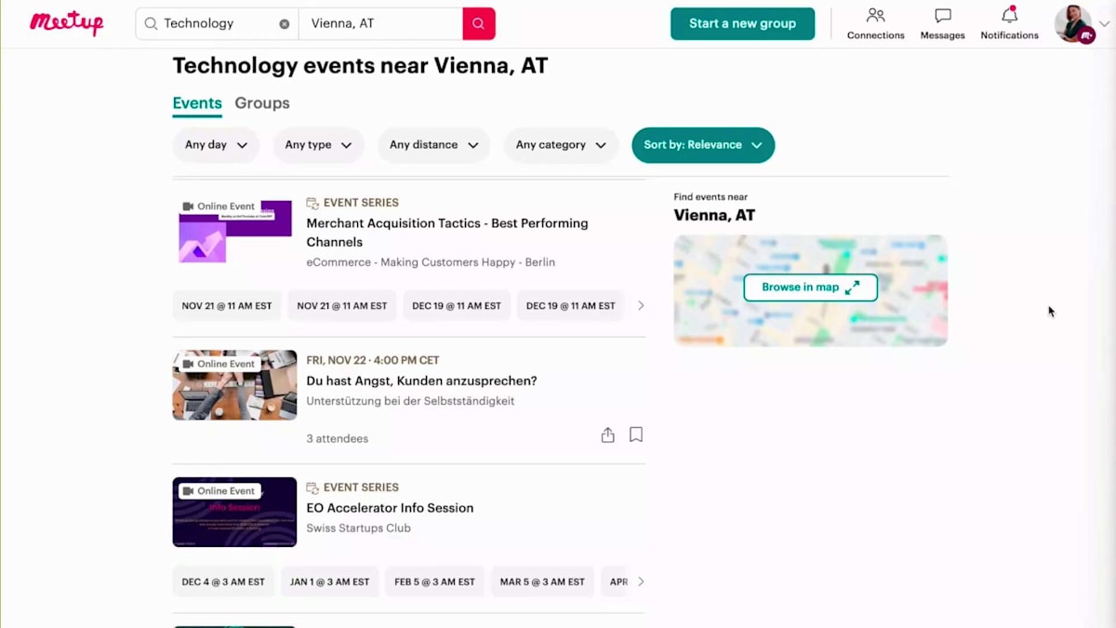Change Sort by: Relevance option
1116x628 pixels.
pos(703,145)
